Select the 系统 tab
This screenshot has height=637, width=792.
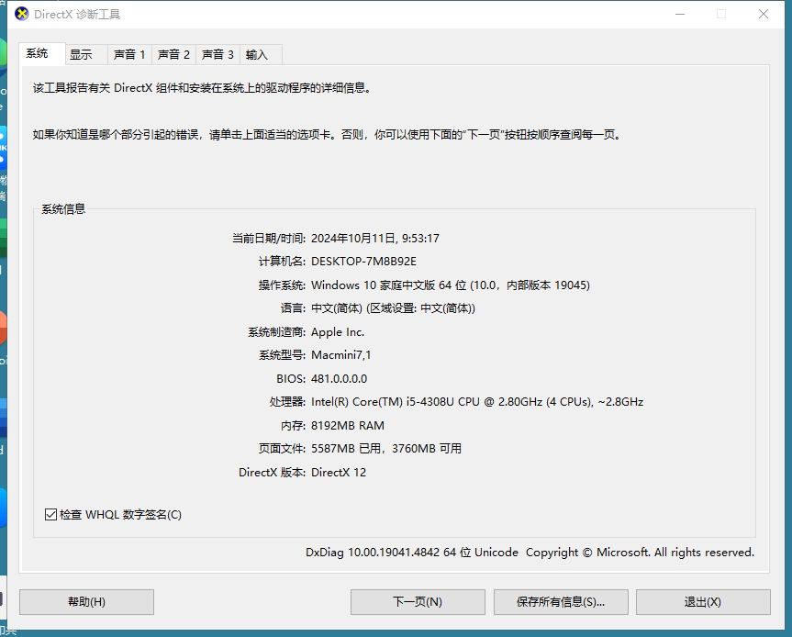[42, 53]
